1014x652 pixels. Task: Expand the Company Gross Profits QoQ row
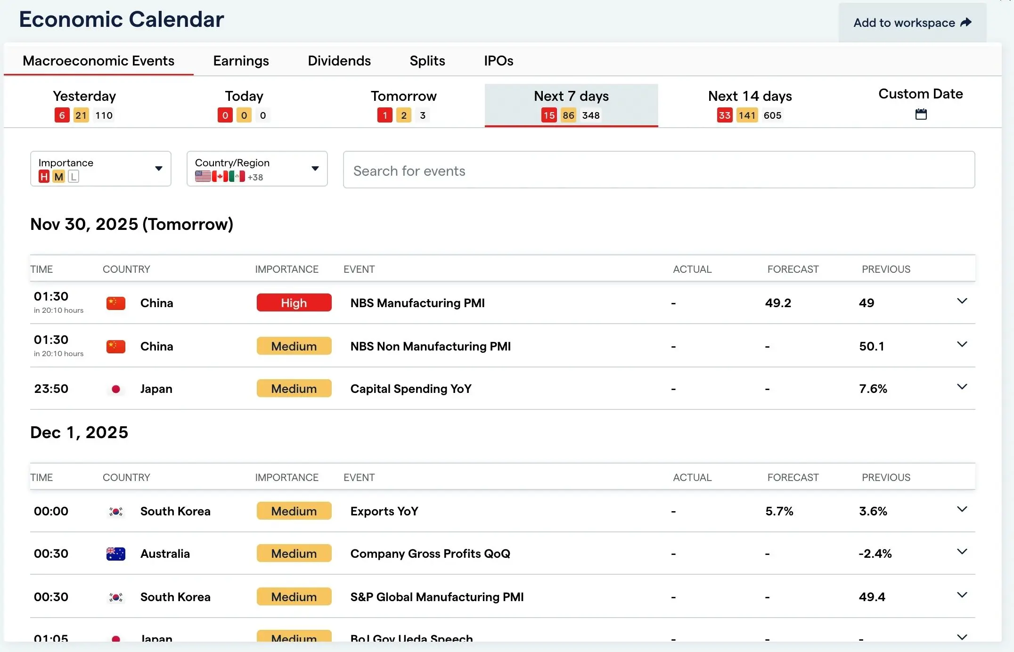(962, 552)
